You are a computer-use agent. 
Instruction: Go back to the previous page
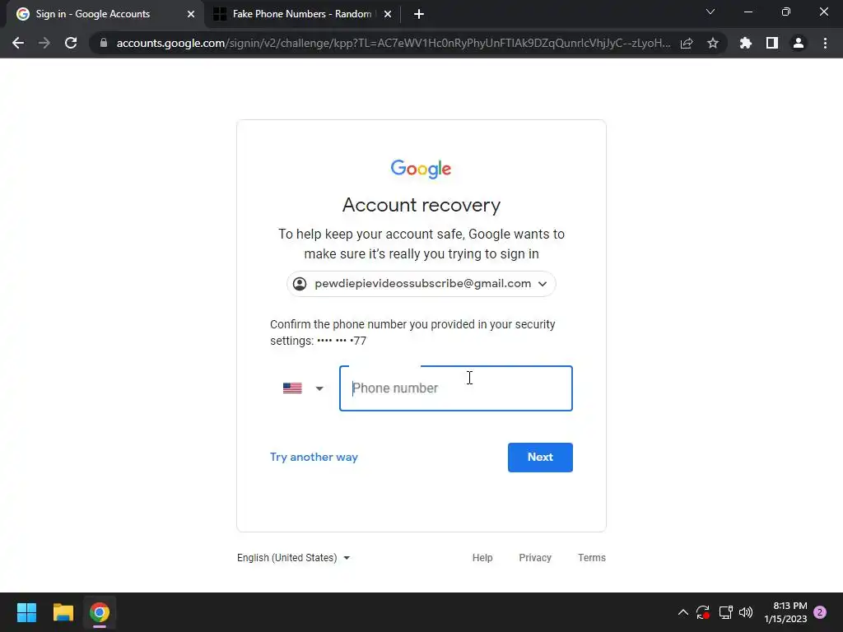pyautogui.click(x=18, y=43)
